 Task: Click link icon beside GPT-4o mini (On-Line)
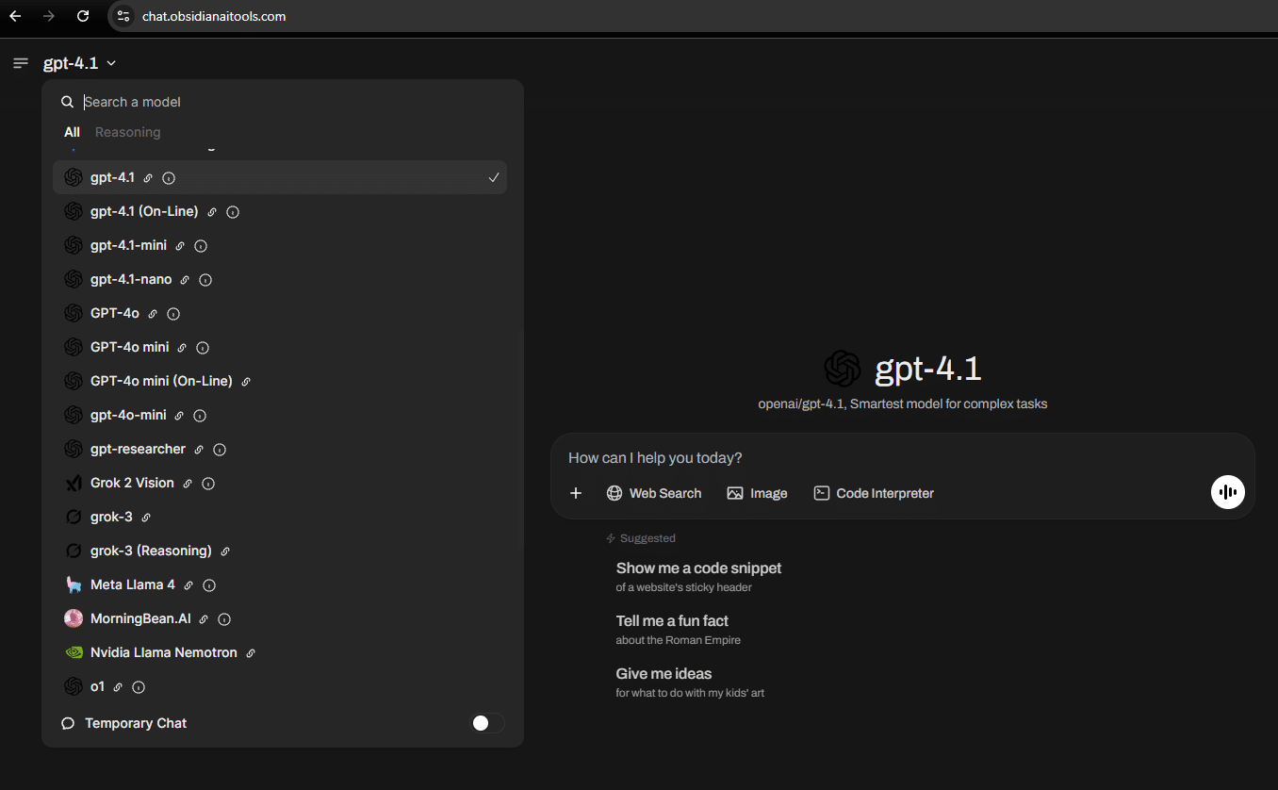[x=246, y=382]
